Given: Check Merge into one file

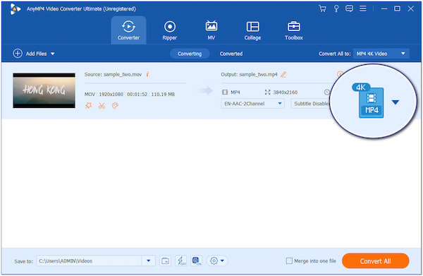Looking at the screenshot, I should coord(289,261).
